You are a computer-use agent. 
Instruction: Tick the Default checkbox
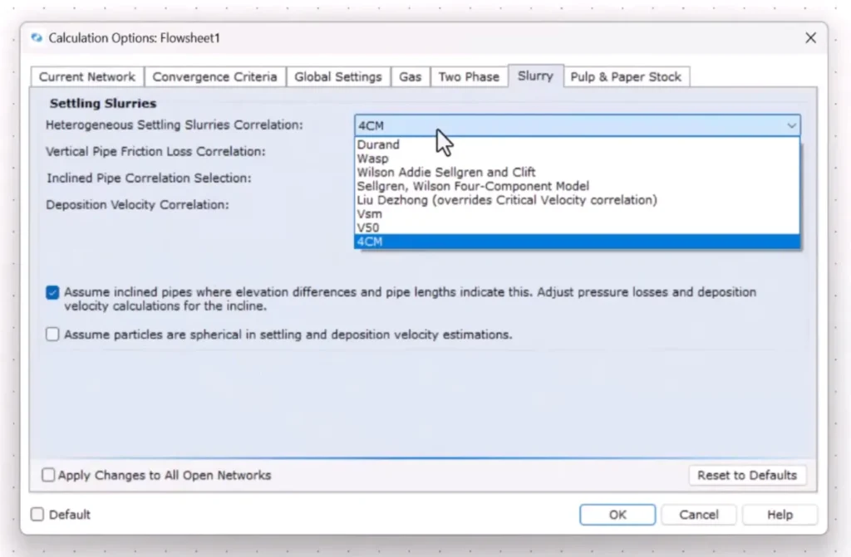pos(37,515)
